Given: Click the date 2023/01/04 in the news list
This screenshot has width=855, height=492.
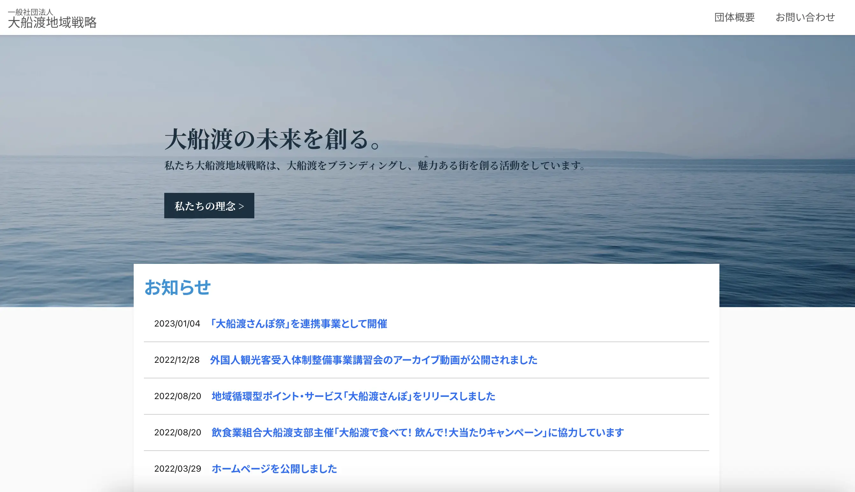Looking at the screenshot, I should [177, 324].
